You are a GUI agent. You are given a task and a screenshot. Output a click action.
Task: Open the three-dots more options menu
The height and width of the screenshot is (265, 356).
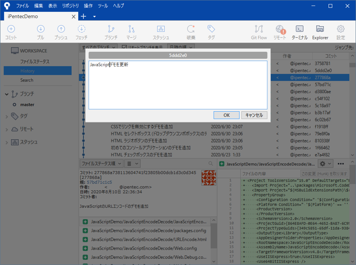(x=341, y=164)
